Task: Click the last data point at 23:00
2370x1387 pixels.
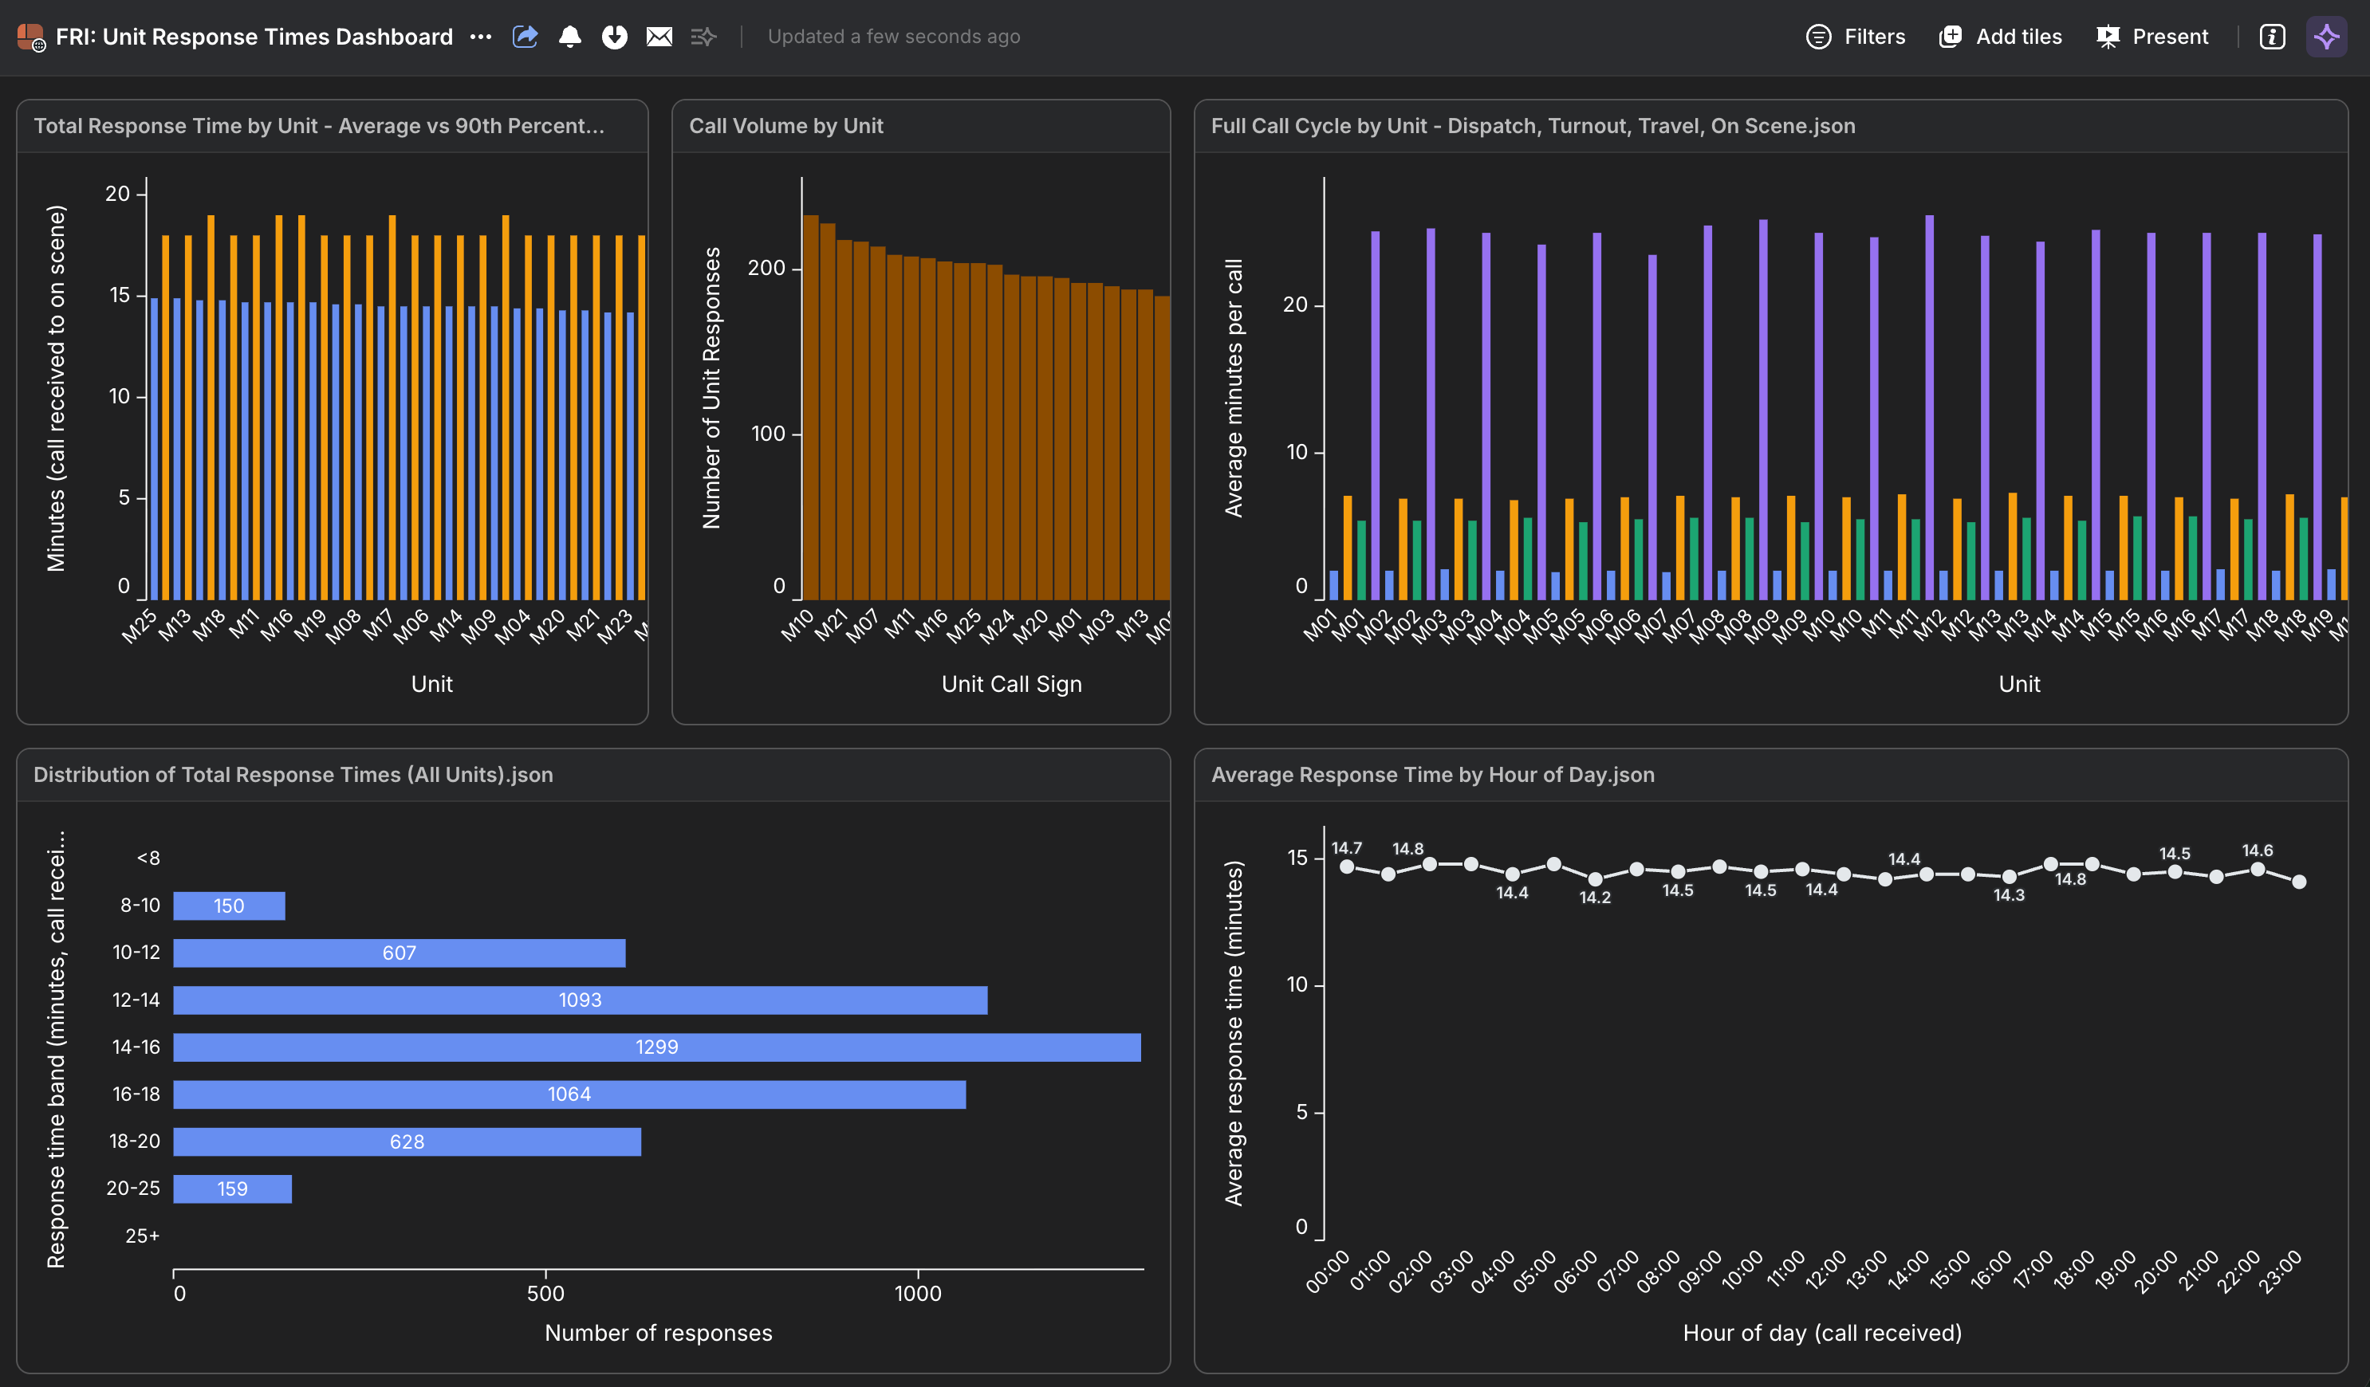Action: point(2300,882)
